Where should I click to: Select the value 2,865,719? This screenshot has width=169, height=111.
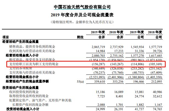coord(98,47)
